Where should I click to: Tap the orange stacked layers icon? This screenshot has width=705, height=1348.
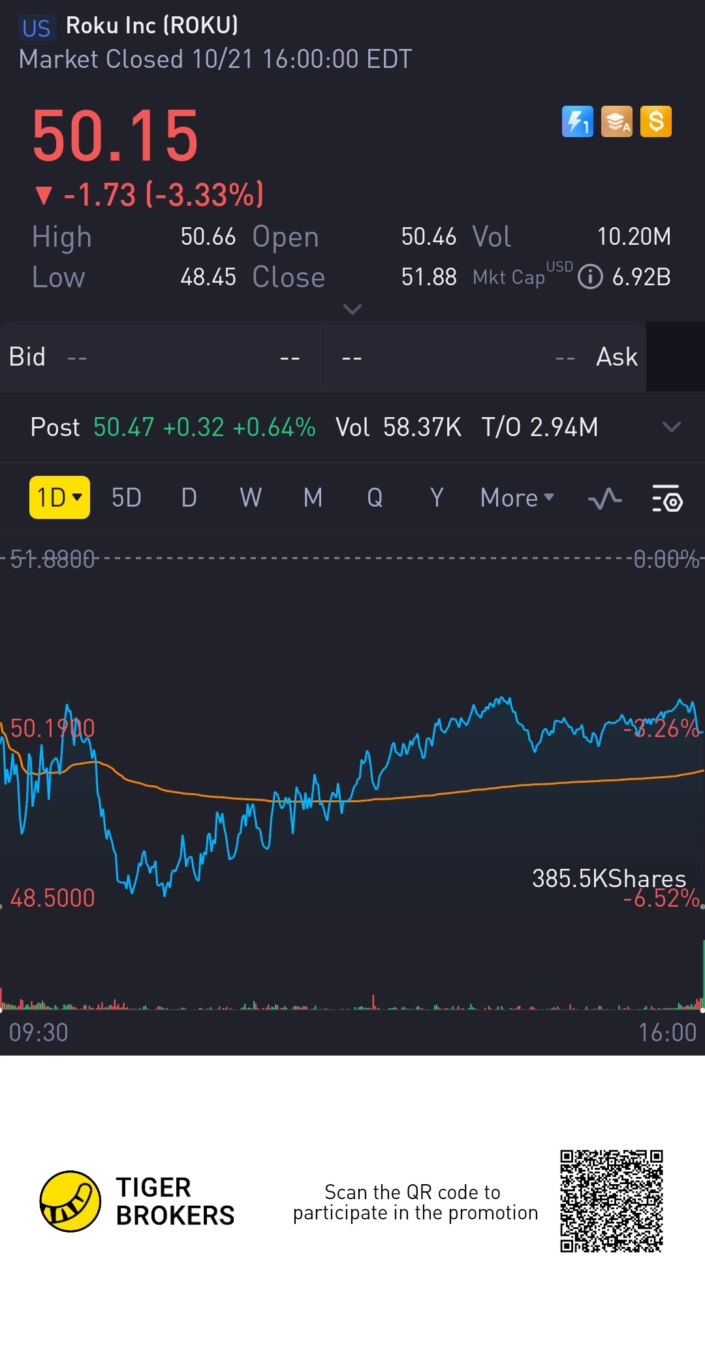[617, 121]
